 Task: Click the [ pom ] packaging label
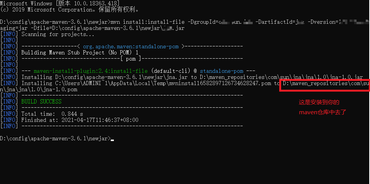(130, 59)
